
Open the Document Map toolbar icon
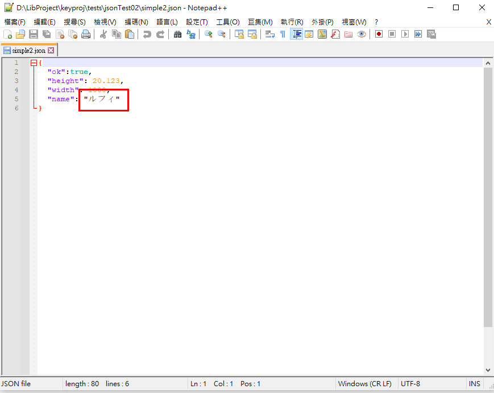(x=322, y=34)
